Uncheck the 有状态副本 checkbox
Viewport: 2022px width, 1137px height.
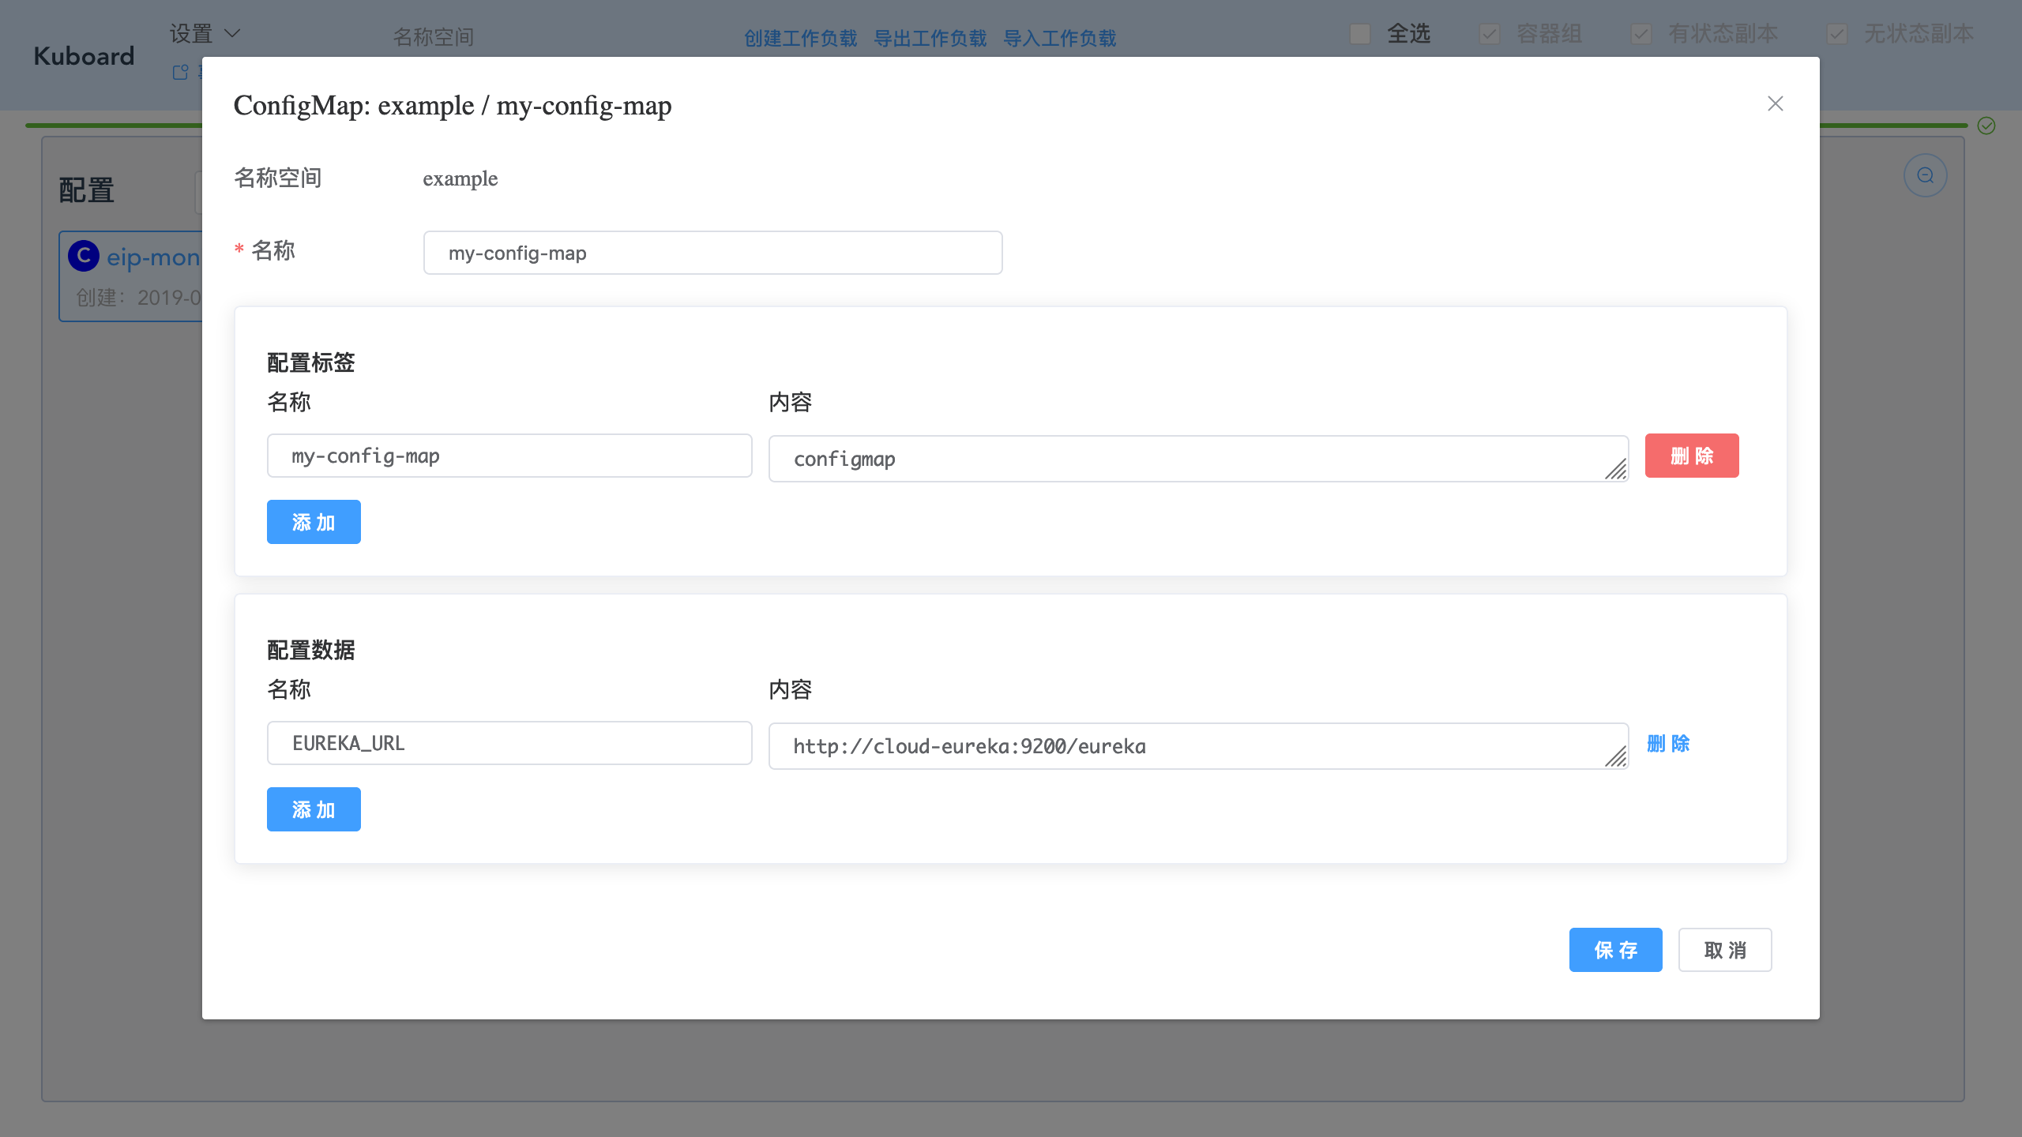click(1641, 34)
